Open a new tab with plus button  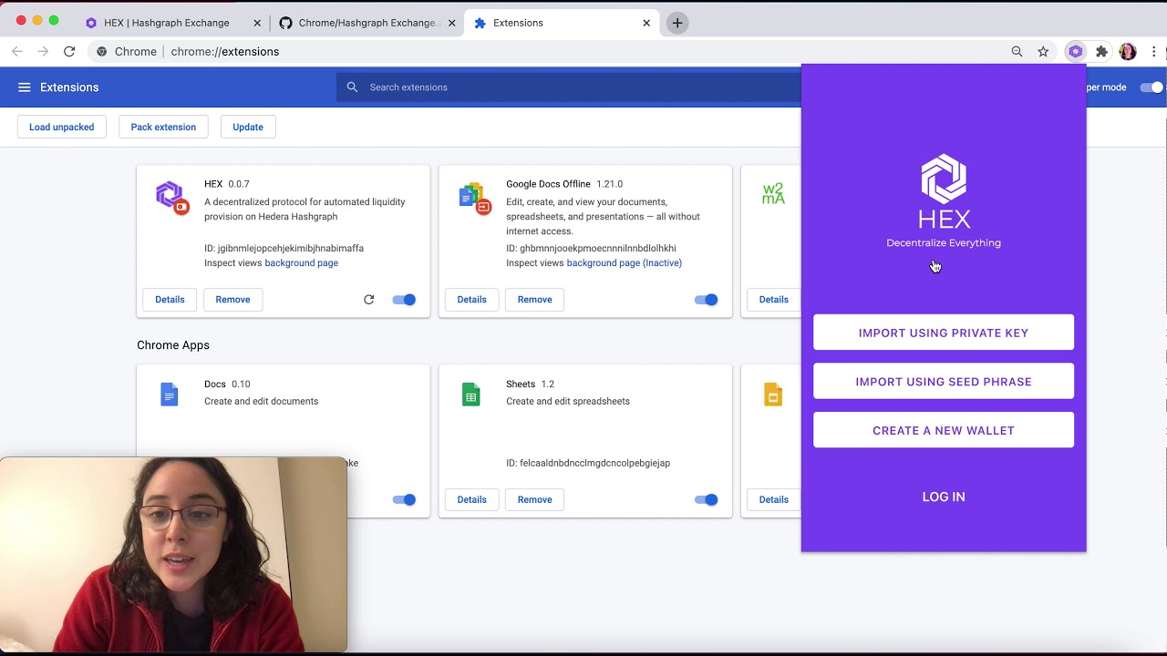pos(676,23)
